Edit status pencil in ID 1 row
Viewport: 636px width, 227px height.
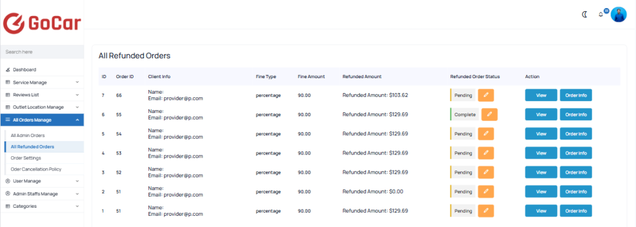pyautogui.click(x=486, y=211)
